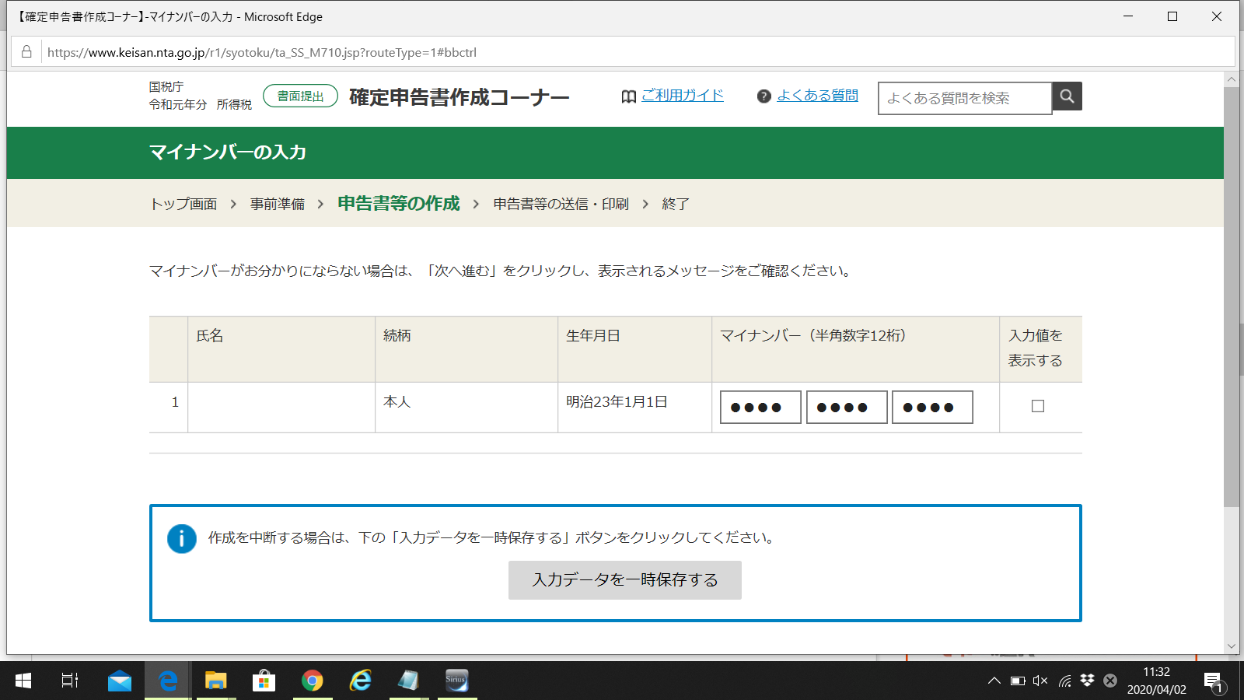Screen dimensions: 1244x700
Task: Click the blue info icon in the notice box
Action: [181, 539]
